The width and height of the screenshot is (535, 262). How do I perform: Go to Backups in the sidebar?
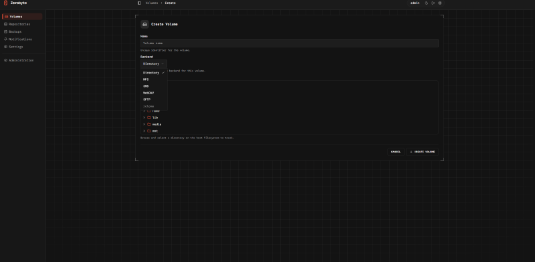pyautogui.click(x=22, y=31)
